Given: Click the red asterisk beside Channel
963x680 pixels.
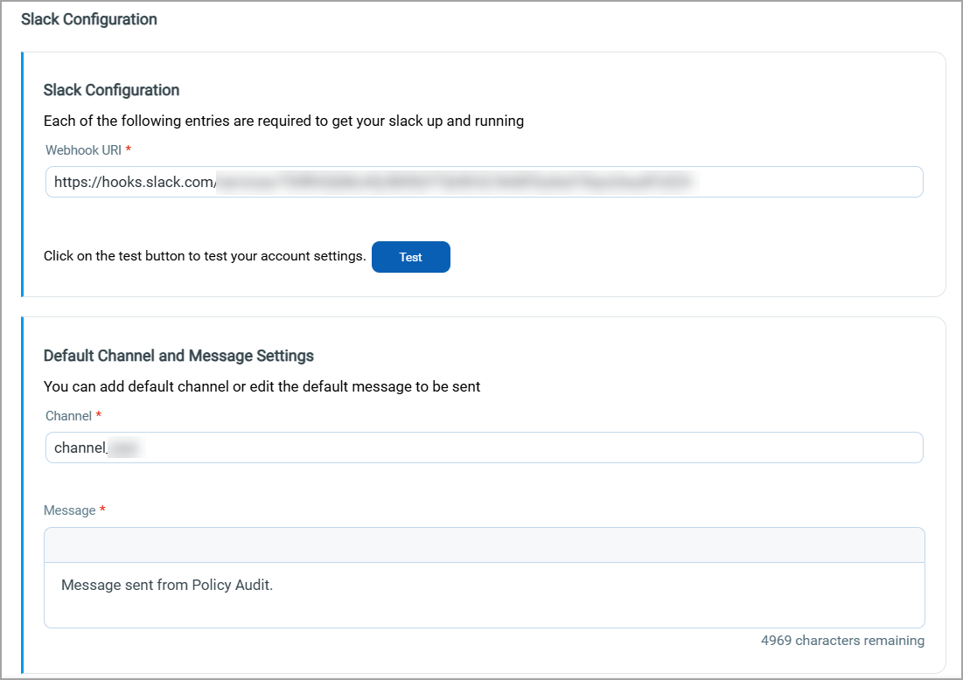Looking at the screenshot, I should coord(99,416).
